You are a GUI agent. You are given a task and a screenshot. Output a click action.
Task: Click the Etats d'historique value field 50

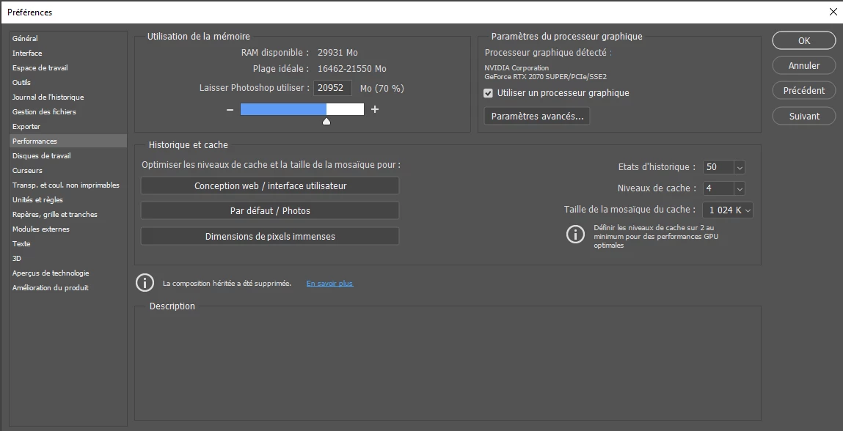coord(719,167)
